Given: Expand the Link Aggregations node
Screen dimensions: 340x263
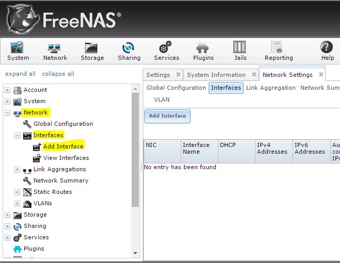Looking at the screenshot, I should tap(17, 169).
